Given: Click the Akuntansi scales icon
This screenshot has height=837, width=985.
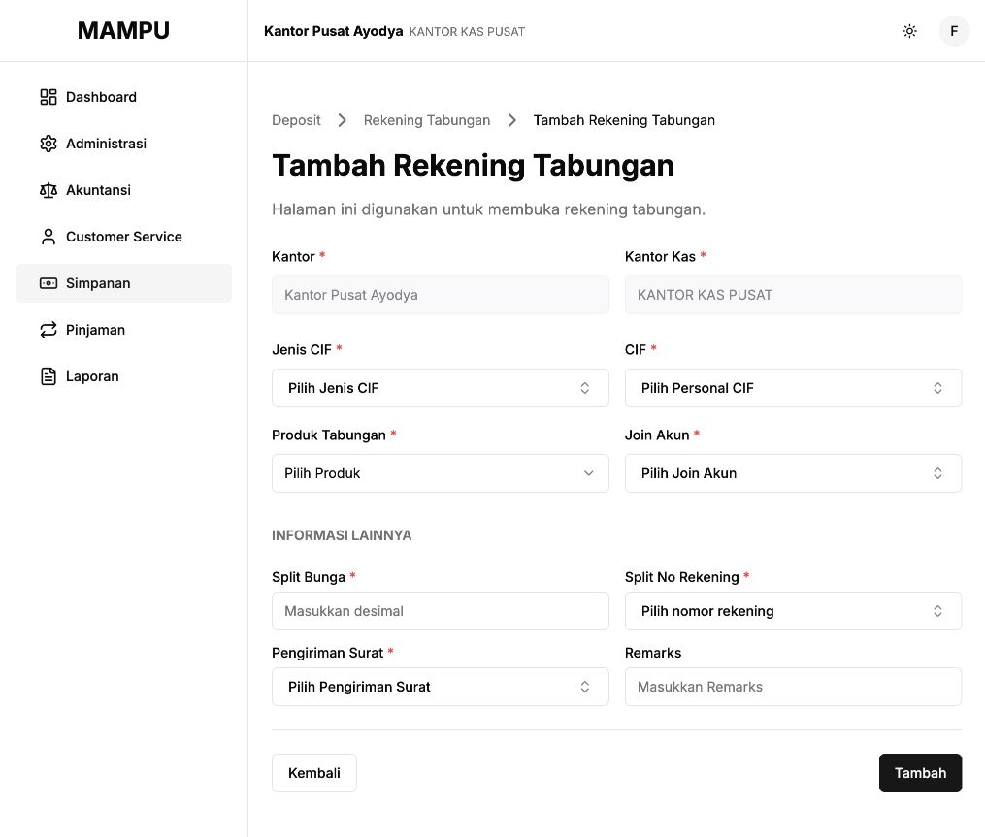Looking at the screenshot, I should tap(49, 190).
